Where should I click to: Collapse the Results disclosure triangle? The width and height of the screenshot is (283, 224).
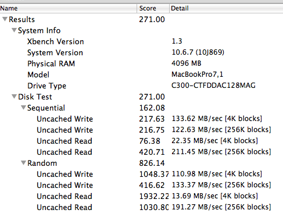[5, 19]
